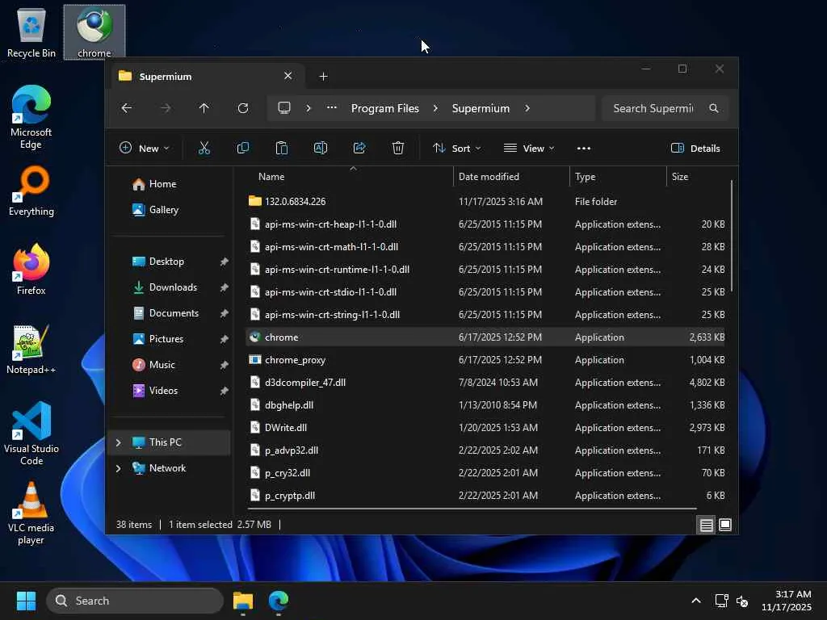Click the taskbar Search box
This screenshot has height=620, width=827.
[135, 601]
